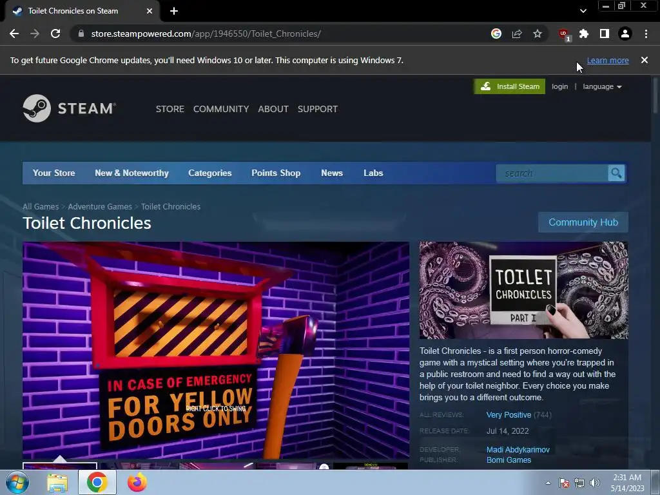This screenshot has height=495, width=660.
Task: Open the Chrome profile avatar
Action: (x=625, y=34)
